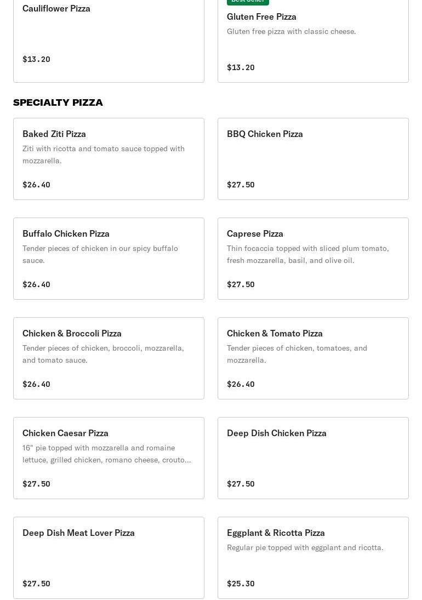Viewport: 422px width, 600px height.
Task: Open Deep Dish Chicken Pizza
Action: click(313, 458)
